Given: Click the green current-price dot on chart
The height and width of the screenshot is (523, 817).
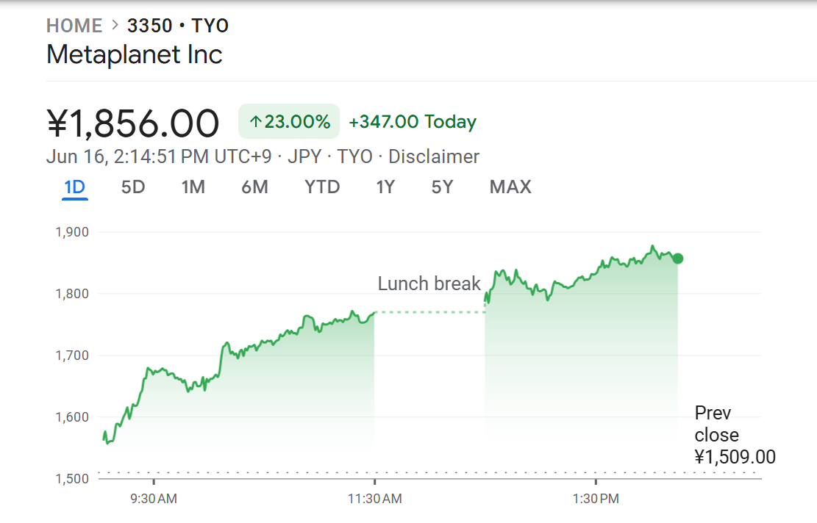Looking at the screenshot, I should click(x=678, y=259).
